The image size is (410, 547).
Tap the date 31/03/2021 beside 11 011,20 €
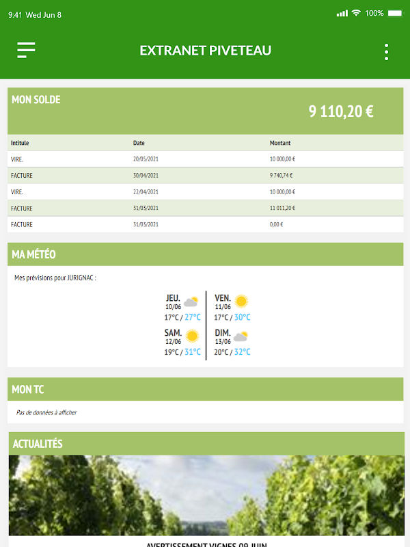pos(146,209)
